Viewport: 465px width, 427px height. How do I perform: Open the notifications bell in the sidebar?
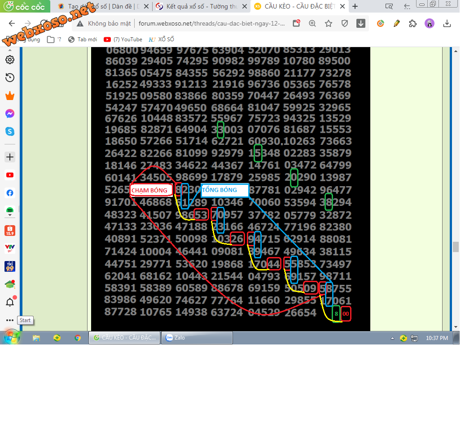(x=9, y=302)
